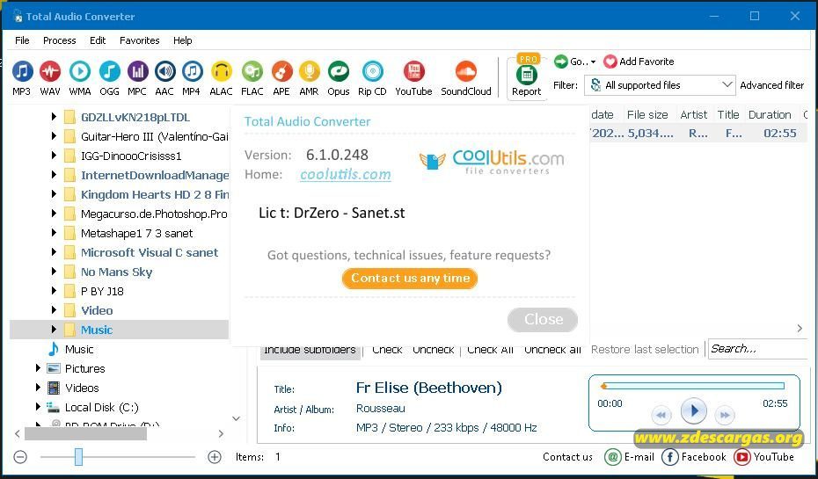Open Advanced filter
Image resolution: width=818 pixels, height=479 pixels.
coord(772,85)
